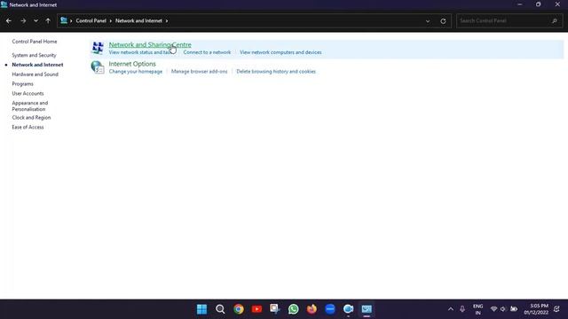Open the Snipping Tool taskbar icon
Viewport: 568px width, 319px height.
(275, 308)
